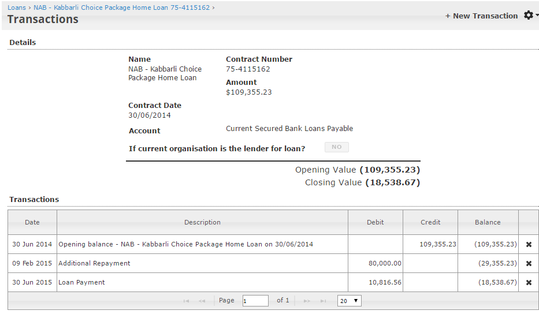Open the NAB - Kabbarli Choice Package breadcrumb
This screenshot has height=314, width=539.
coord(121,7)
